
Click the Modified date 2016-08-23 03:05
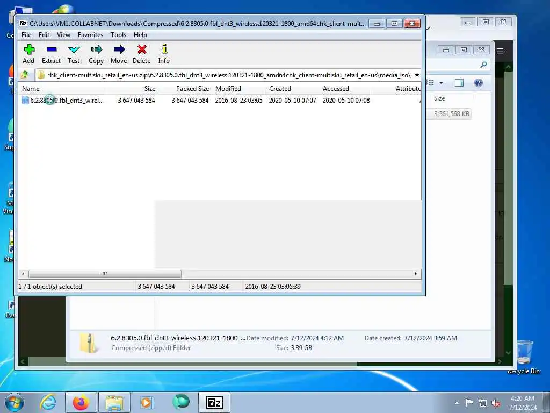point(238,101)
